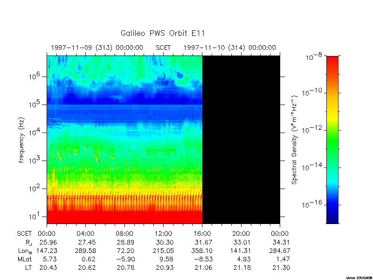Click the LT value "20.43"

coord(48,267)
